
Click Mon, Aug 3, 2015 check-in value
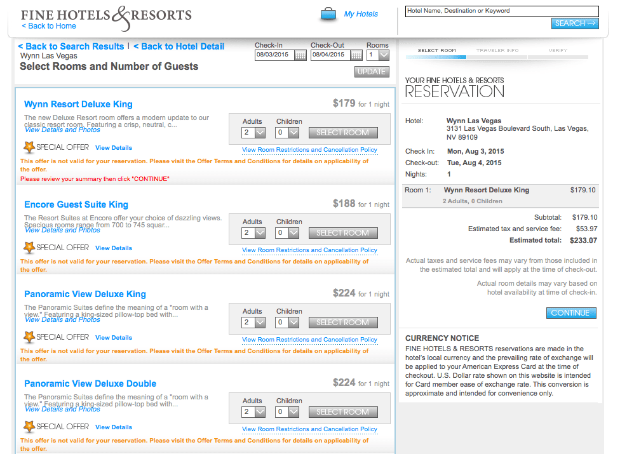tap(475, 152)
